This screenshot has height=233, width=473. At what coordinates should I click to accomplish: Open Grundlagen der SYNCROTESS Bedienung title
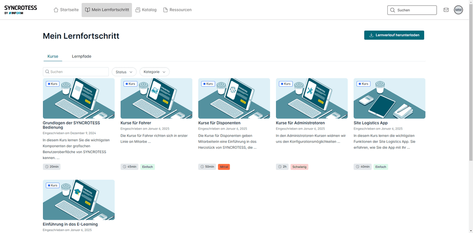tap(71, 125)
